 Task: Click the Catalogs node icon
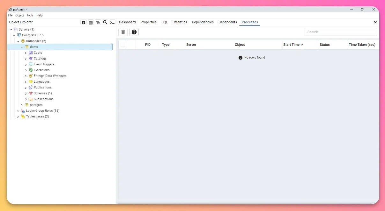31,59
